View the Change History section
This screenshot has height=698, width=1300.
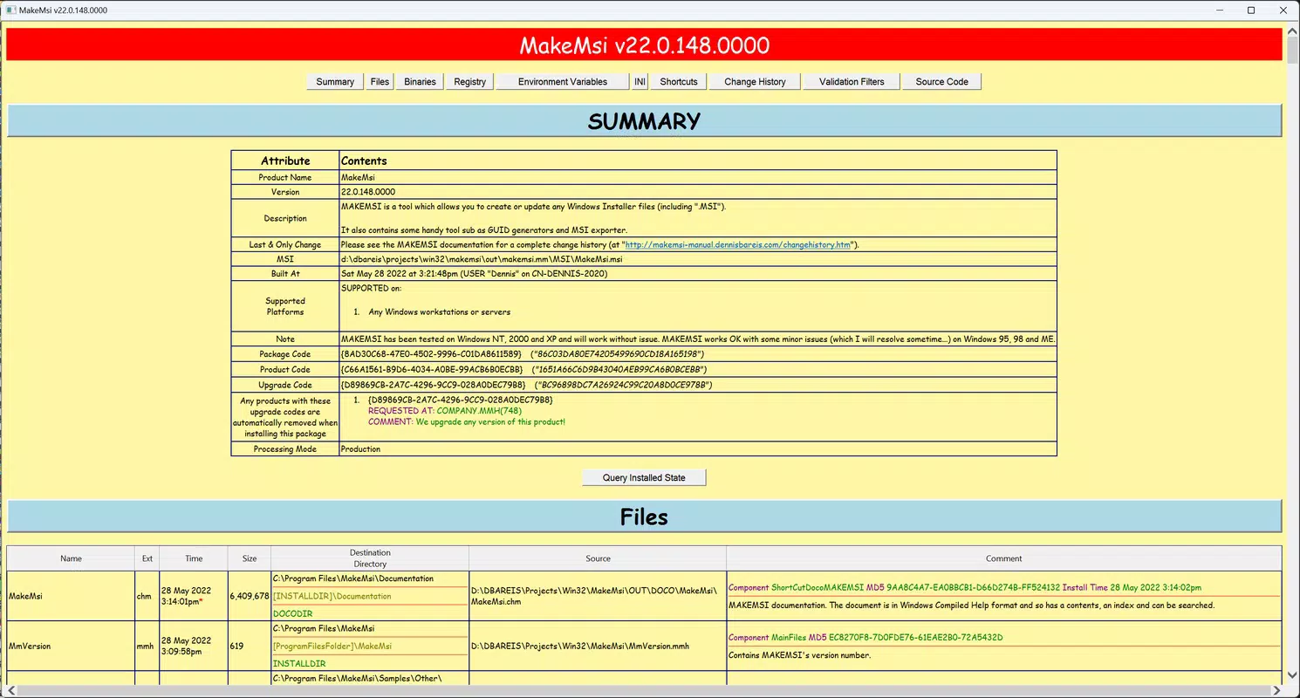tap(755, 82)
